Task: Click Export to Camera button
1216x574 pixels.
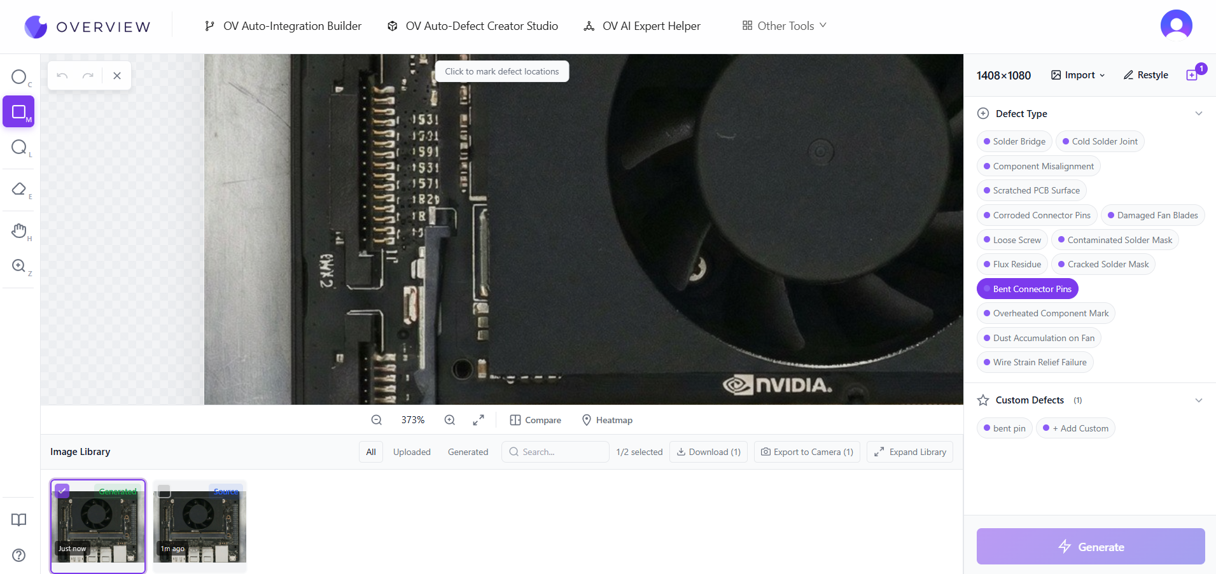Action: pyautogui.click(x=807, y=452)
